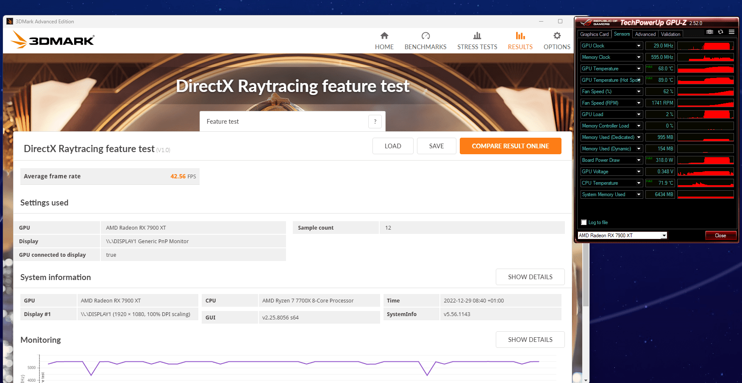Screen dimensions: 742x383
Task: Open the Memory Controller Load dropdown
Action: tap(639, 126)
